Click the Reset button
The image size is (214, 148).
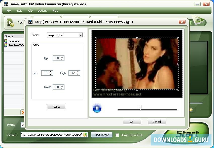click(57, 107)
